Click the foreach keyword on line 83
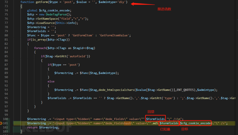 click(x=40, y=48)
